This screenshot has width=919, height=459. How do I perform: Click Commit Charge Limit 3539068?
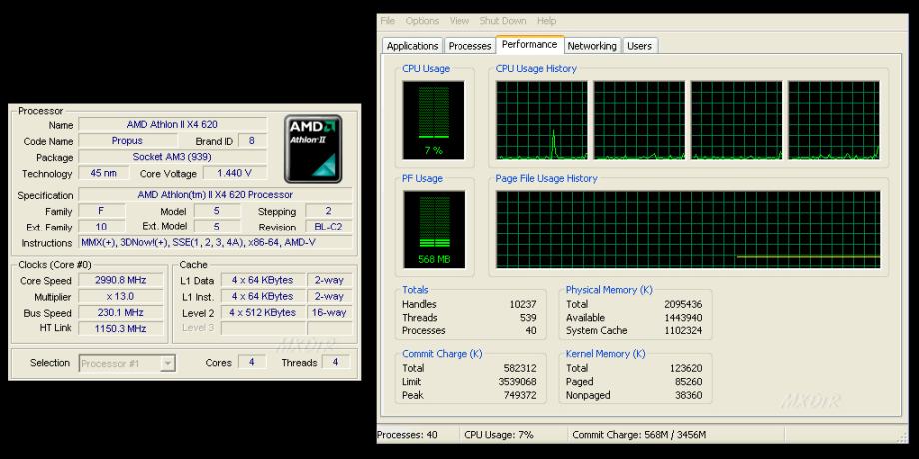point(518,382)
